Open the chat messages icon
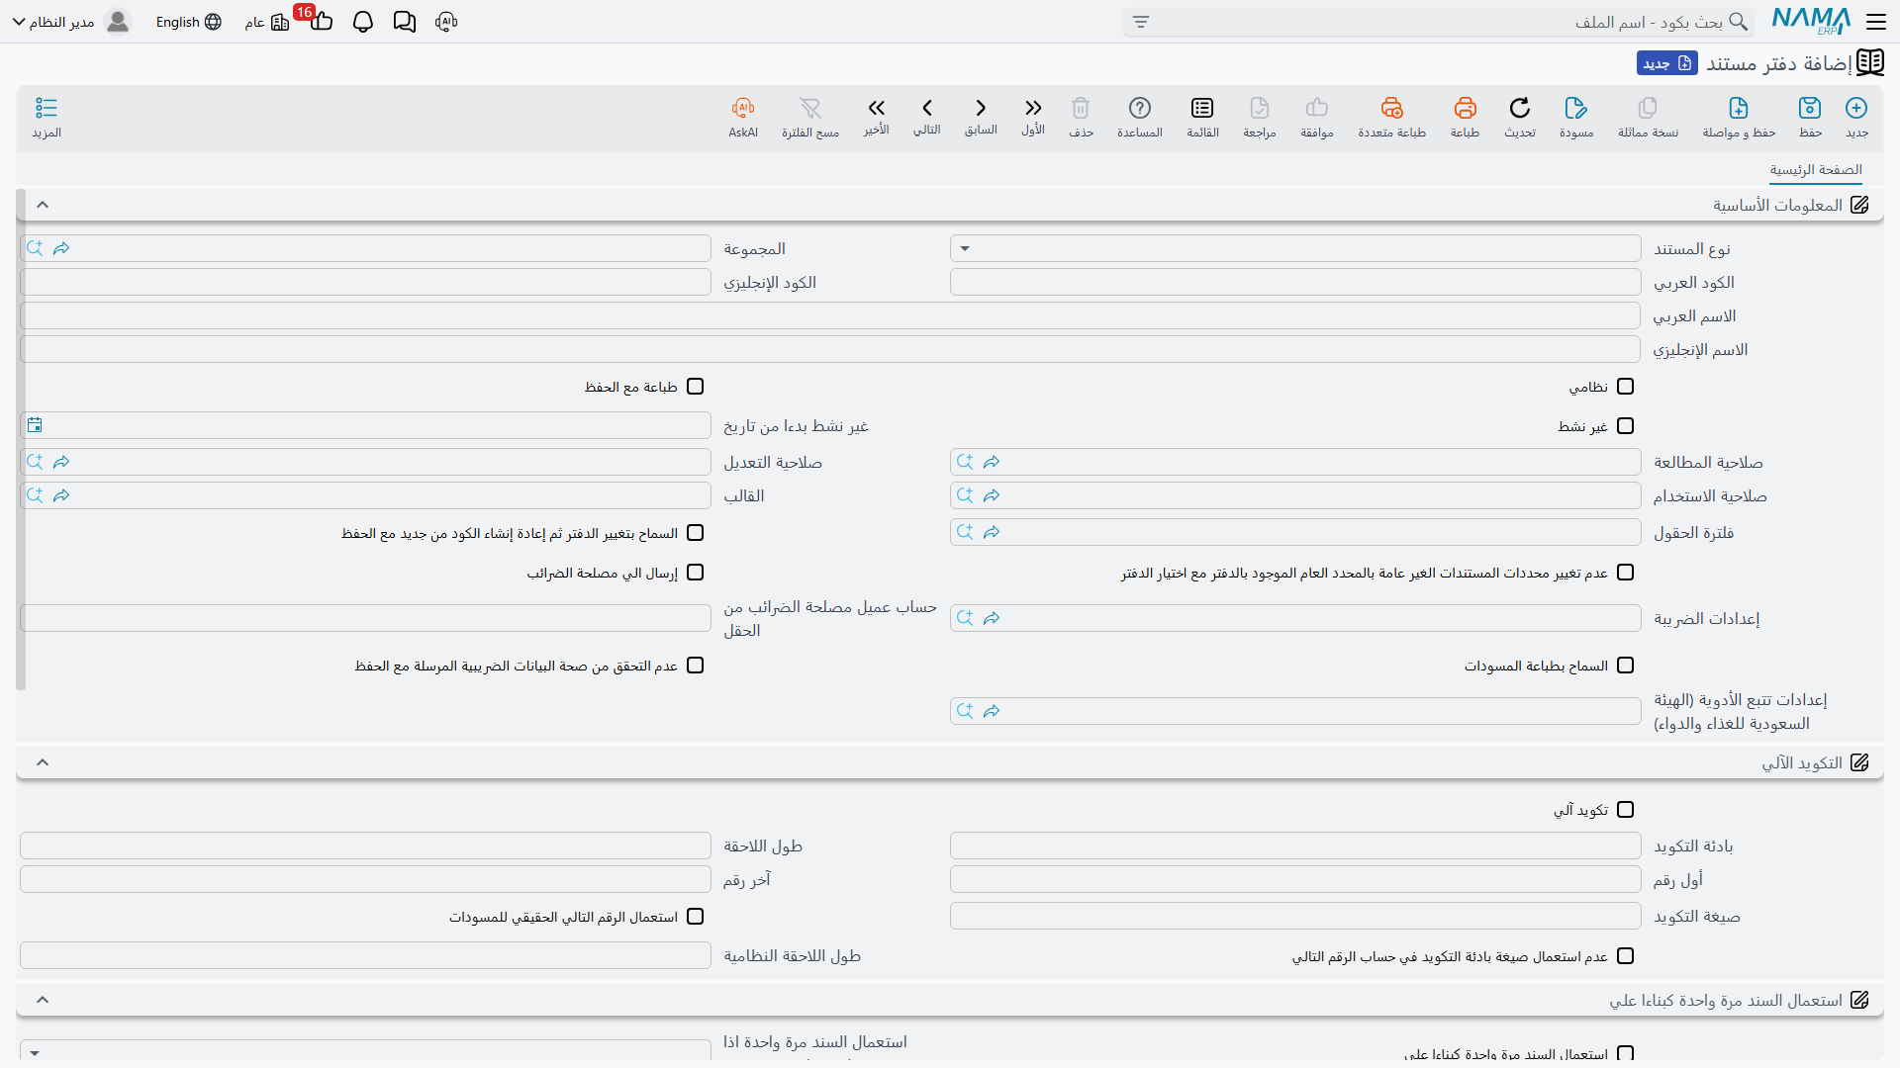 point(405,22)
